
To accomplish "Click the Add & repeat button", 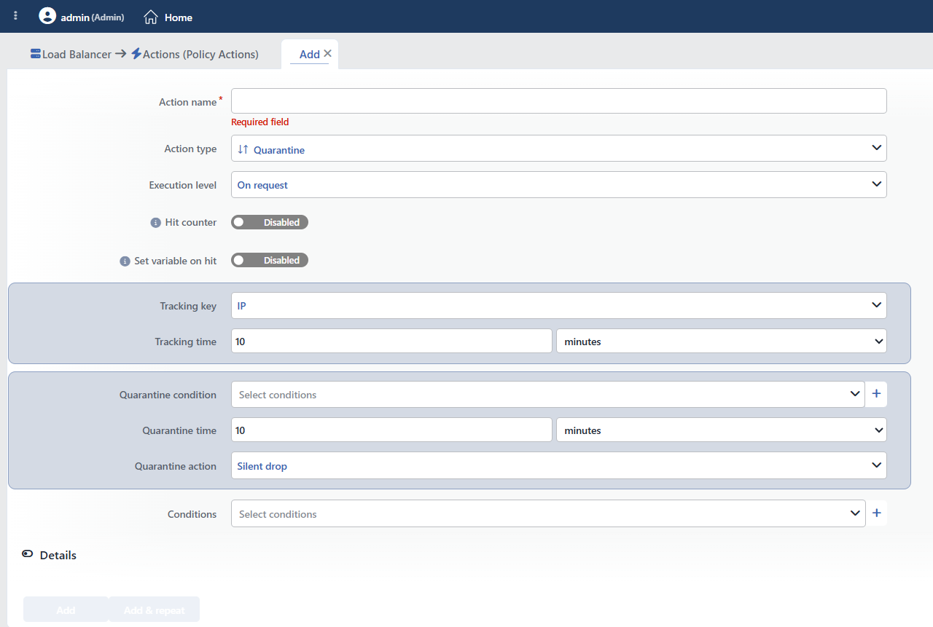I will tap(154, 610).
